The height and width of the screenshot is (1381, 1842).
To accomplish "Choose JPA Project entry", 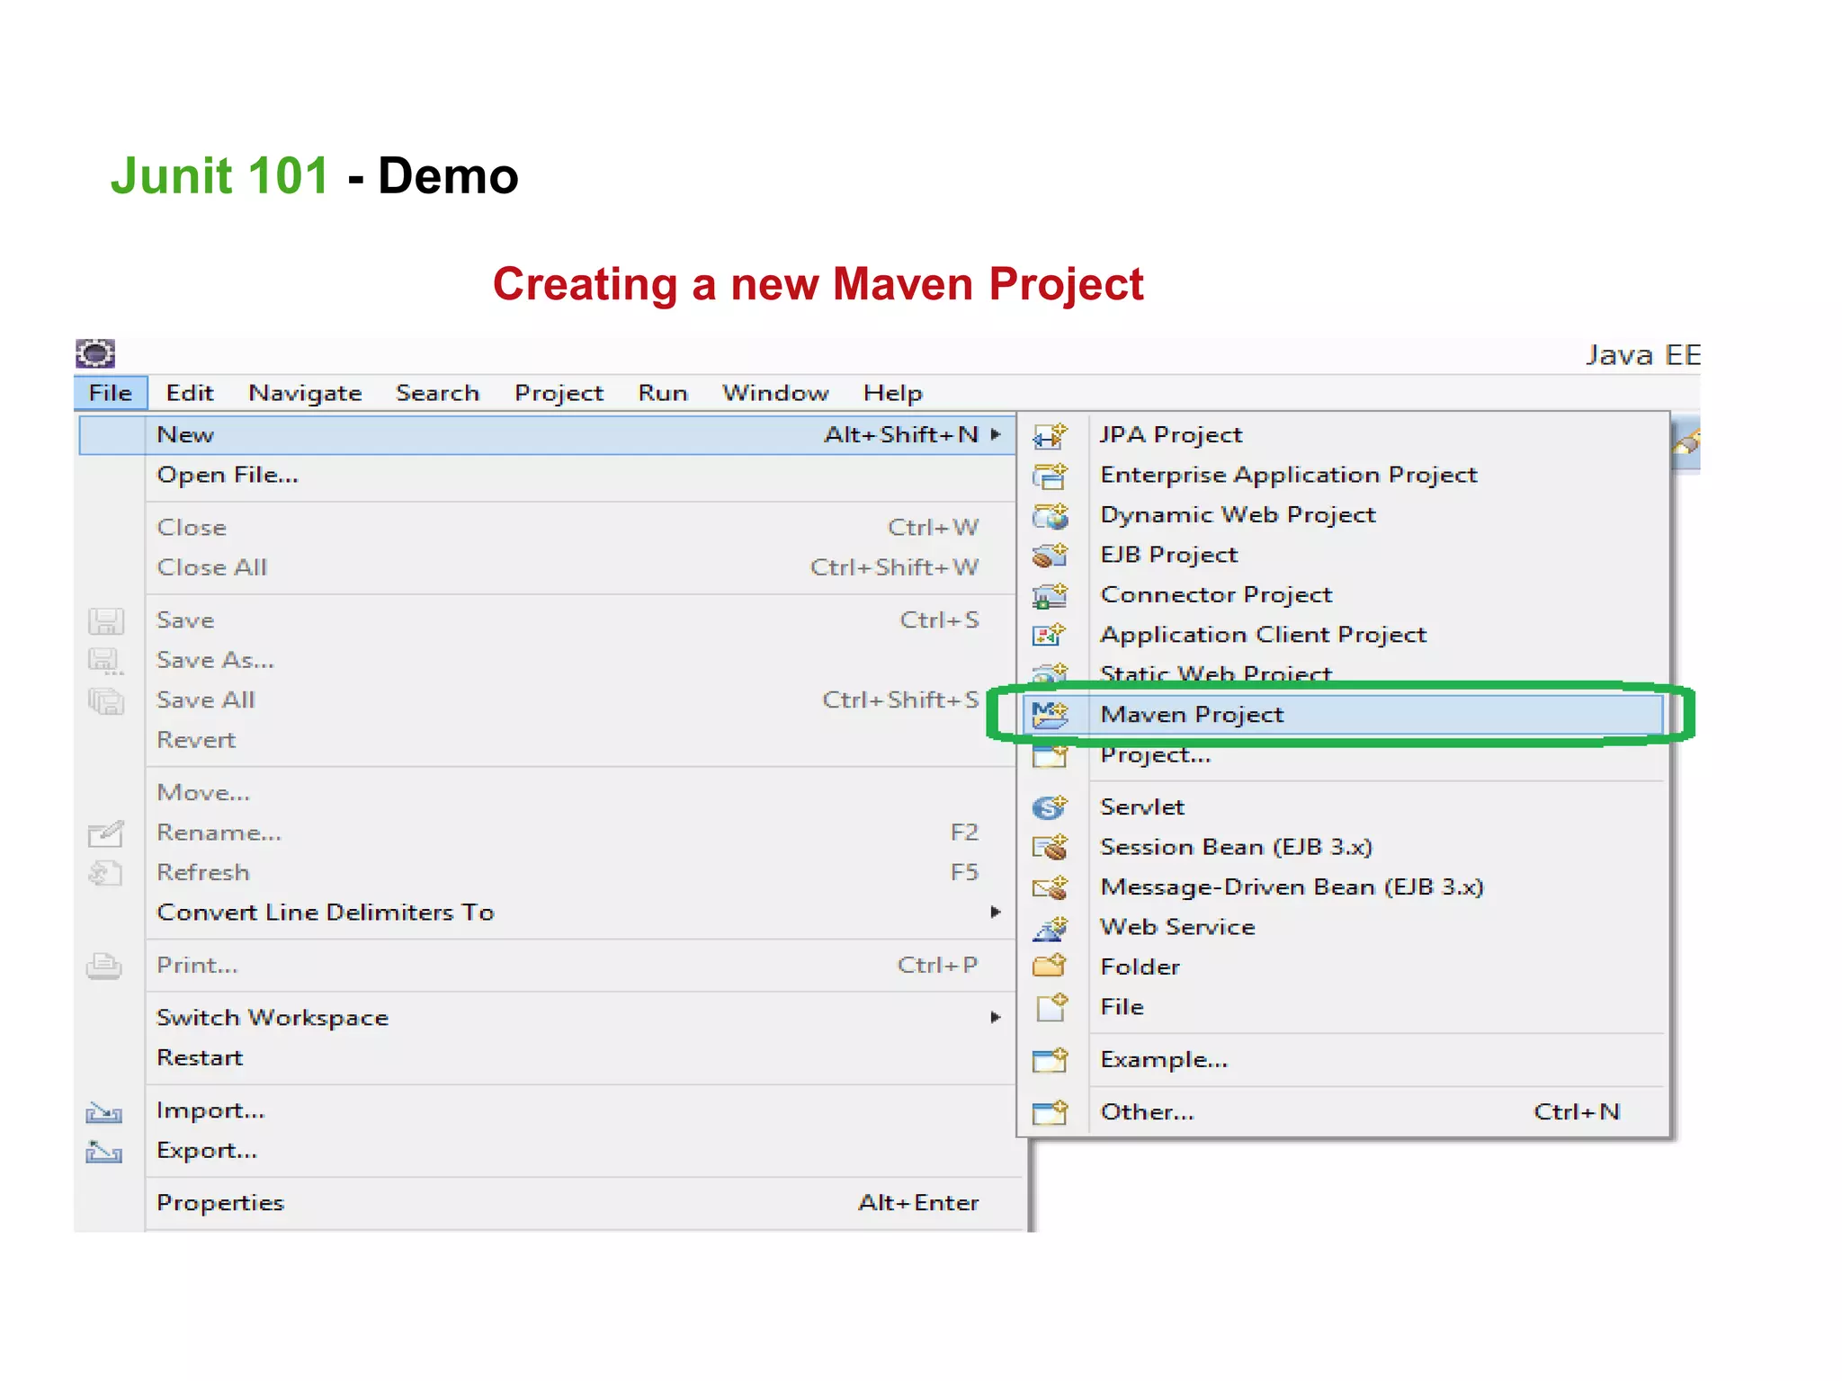I will (1343, 435).
